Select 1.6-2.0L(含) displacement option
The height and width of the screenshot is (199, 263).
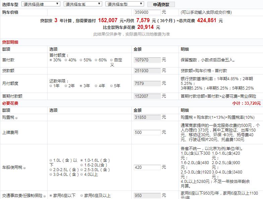coord(82,165)
